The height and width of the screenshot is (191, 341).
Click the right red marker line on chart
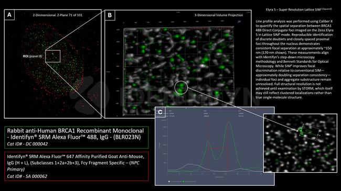click(228, 145)
